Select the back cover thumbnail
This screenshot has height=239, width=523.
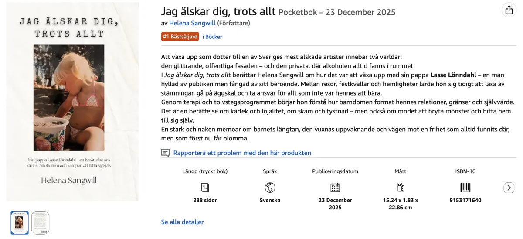pyautogui.click(x=40, y=222)
